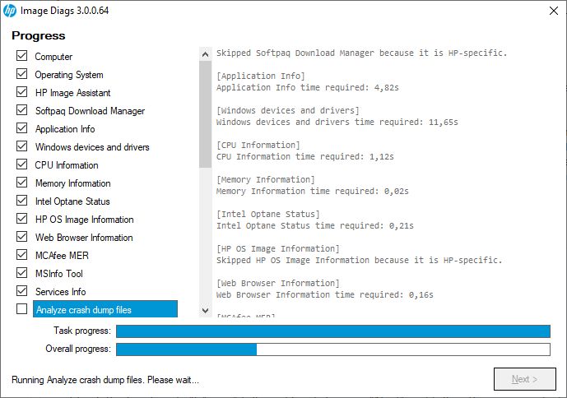Select the MSInfo Tool list label
The width and height of the screenshot is (567, 398).
(59, 274)
